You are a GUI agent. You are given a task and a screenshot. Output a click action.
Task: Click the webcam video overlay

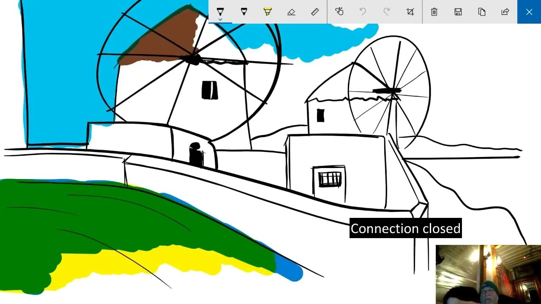(488, 274)
